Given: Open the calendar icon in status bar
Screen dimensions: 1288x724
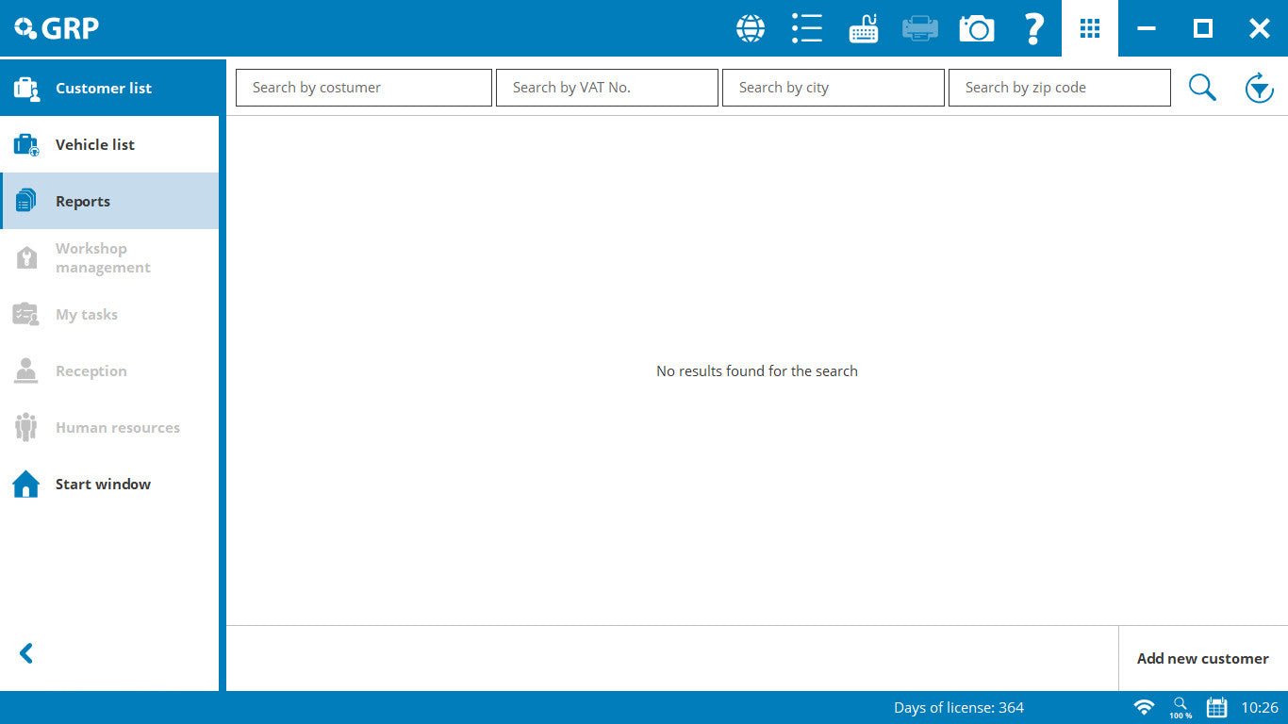Looking at the screenshot, I should point(1216,707).
